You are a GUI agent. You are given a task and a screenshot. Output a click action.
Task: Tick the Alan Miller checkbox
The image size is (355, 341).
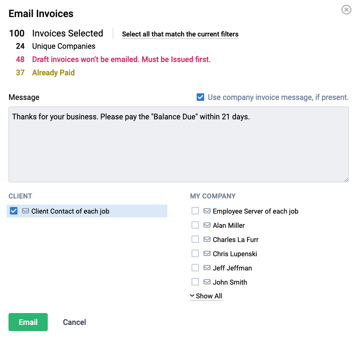tap(195, 225)
